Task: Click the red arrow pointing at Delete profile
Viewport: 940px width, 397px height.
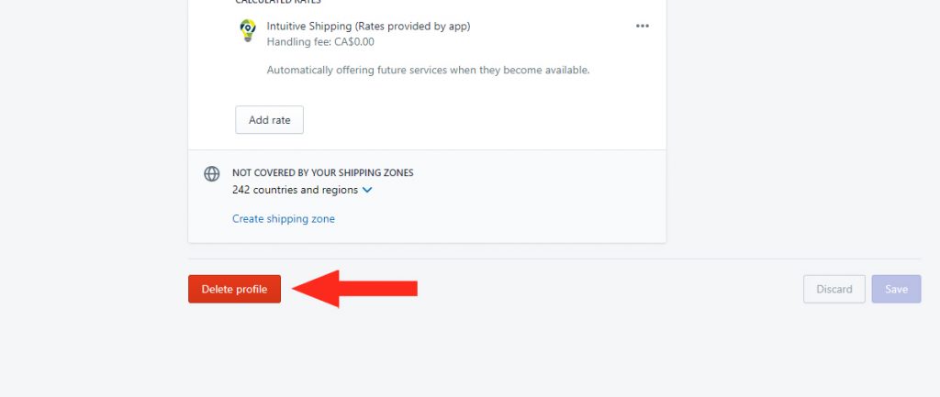Action: pos(354,289)
